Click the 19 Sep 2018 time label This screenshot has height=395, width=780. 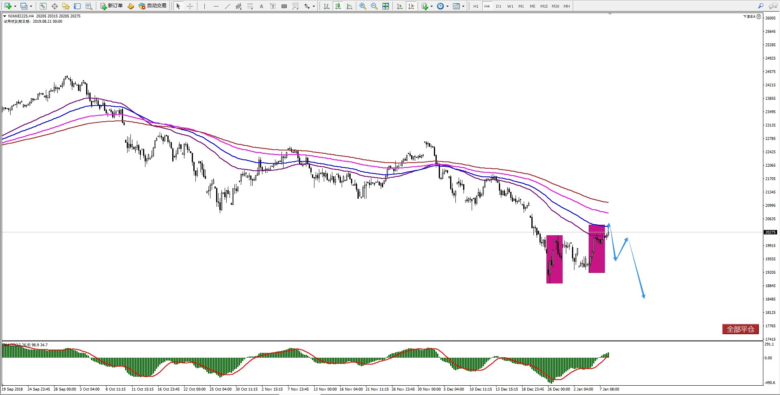click(13, 389)
